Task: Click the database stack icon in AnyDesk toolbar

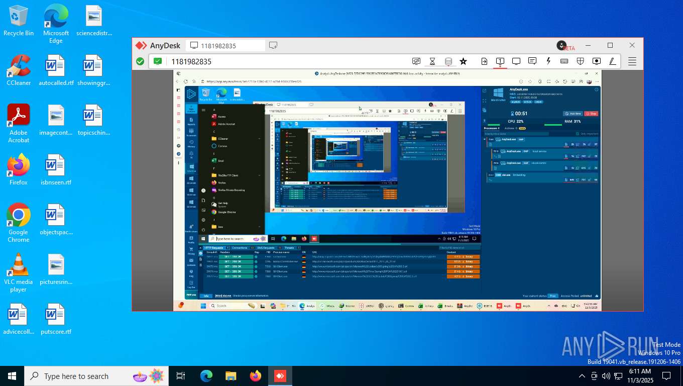Action: (448, 61)
